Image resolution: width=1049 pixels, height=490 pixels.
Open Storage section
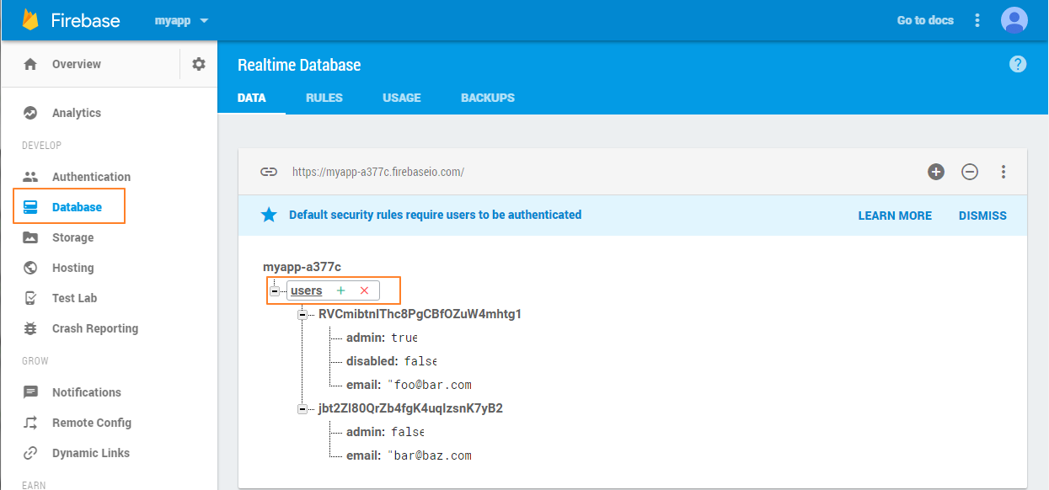(x=72, y=237)
